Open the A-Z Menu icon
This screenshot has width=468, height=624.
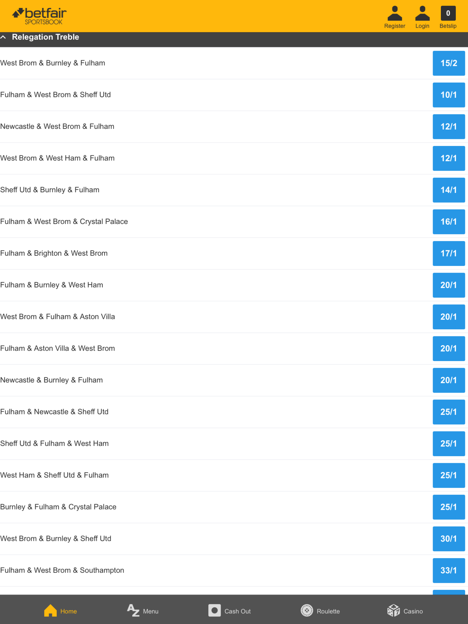133,611
